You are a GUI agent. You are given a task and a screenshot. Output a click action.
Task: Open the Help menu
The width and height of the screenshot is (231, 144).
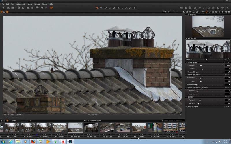tap(51, 4)
